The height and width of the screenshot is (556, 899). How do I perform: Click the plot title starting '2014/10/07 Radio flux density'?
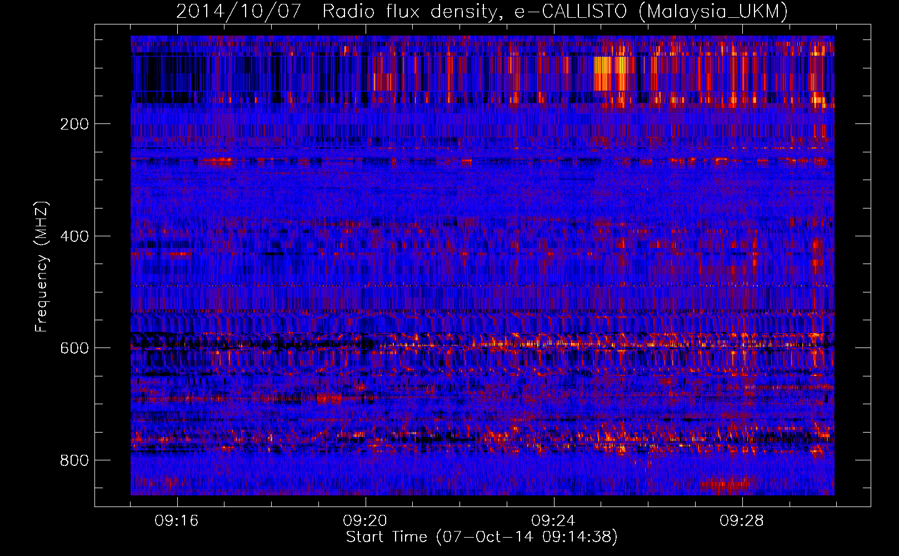pos(482,12)
